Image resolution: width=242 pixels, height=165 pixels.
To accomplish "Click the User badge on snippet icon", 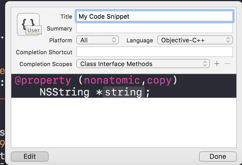I will (33, 30).
